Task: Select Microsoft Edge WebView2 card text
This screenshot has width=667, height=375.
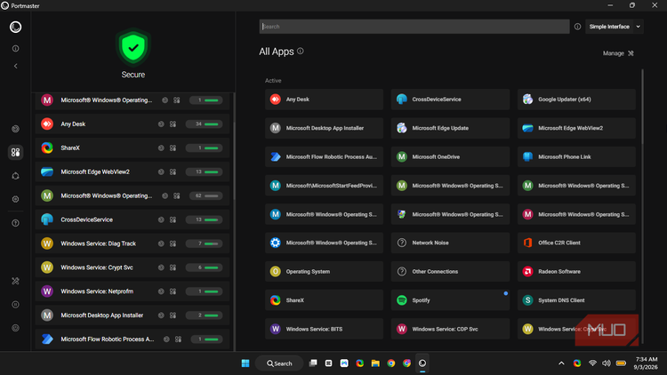Action: click(x=570, y=128)
